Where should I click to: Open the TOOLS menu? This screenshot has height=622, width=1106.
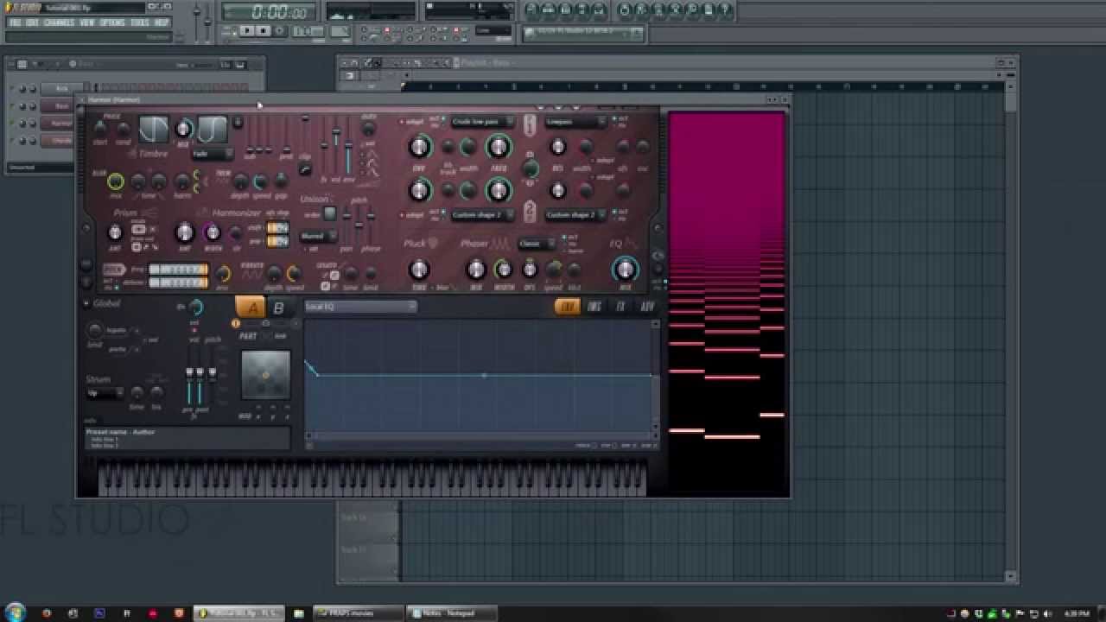click(139, 22)
